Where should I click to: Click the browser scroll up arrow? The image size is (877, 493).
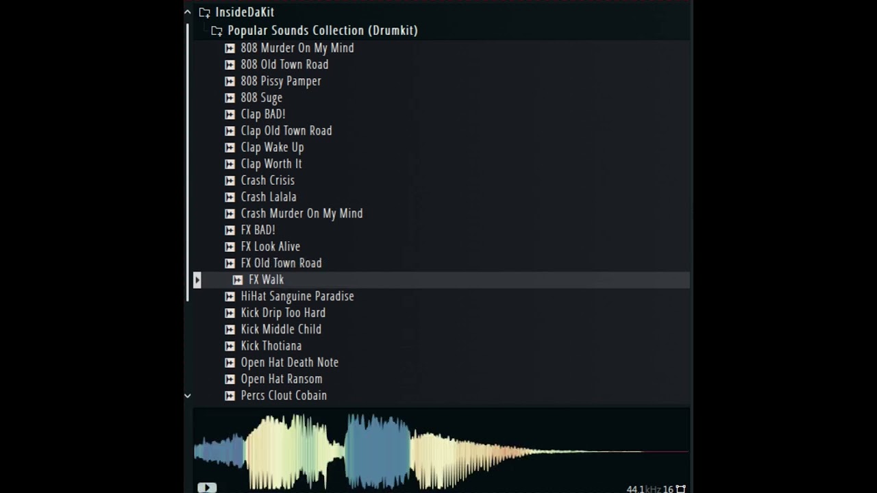187,12
